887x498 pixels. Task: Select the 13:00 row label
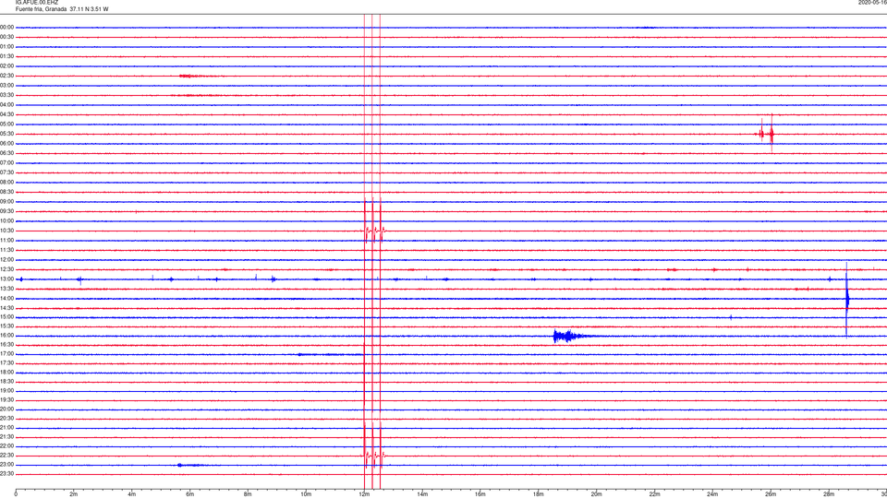(6, 279)
